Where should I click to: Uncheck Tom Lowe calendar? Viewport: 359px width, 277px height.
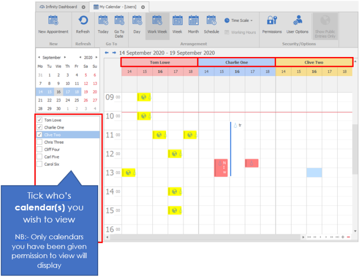coord(39,120)
